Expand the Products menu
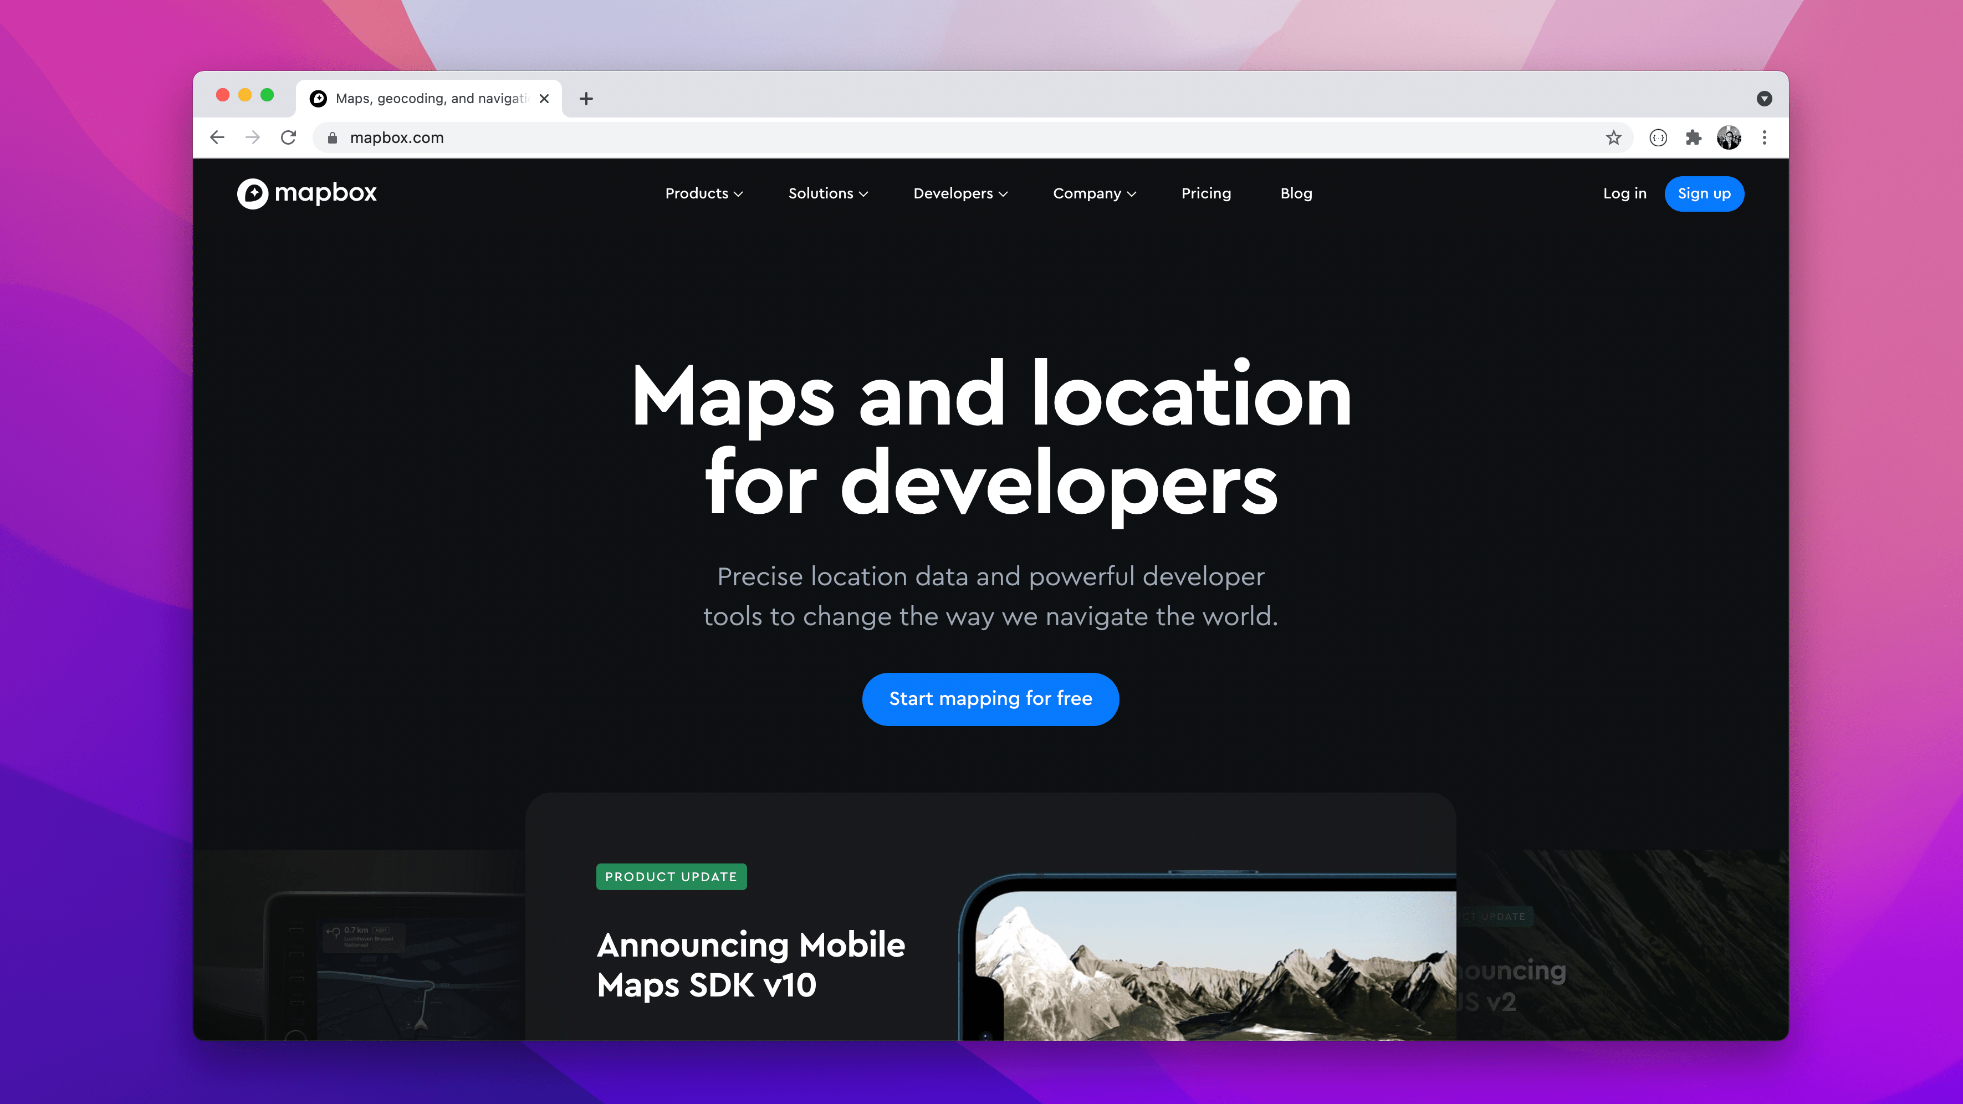This screenshot has width=1963, height=1104. [x=703, y=193]
